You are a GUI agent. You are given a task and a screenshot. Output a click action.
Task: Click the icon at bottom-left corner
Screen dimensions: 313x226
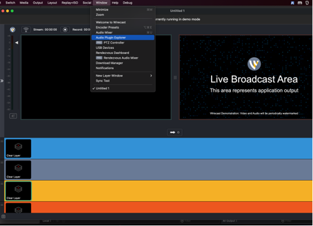[3, 216]
